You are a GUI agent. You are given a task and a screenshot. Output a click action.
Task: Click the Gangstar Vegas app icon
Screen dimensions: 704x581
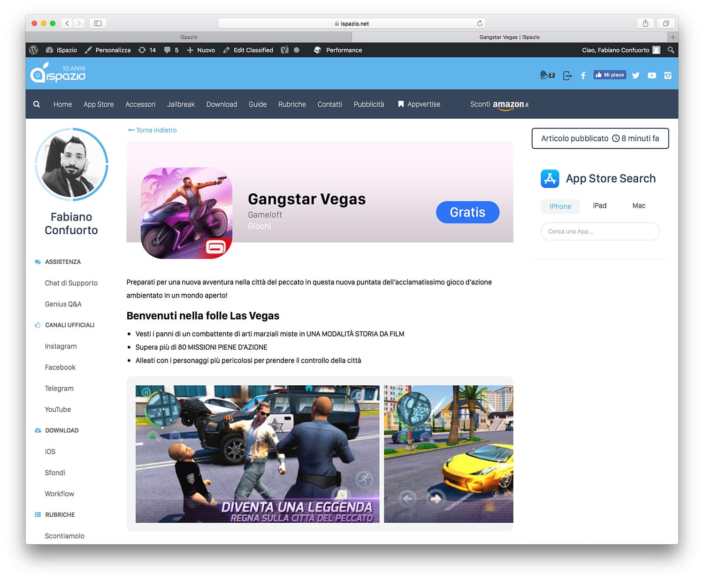[186, 213]
